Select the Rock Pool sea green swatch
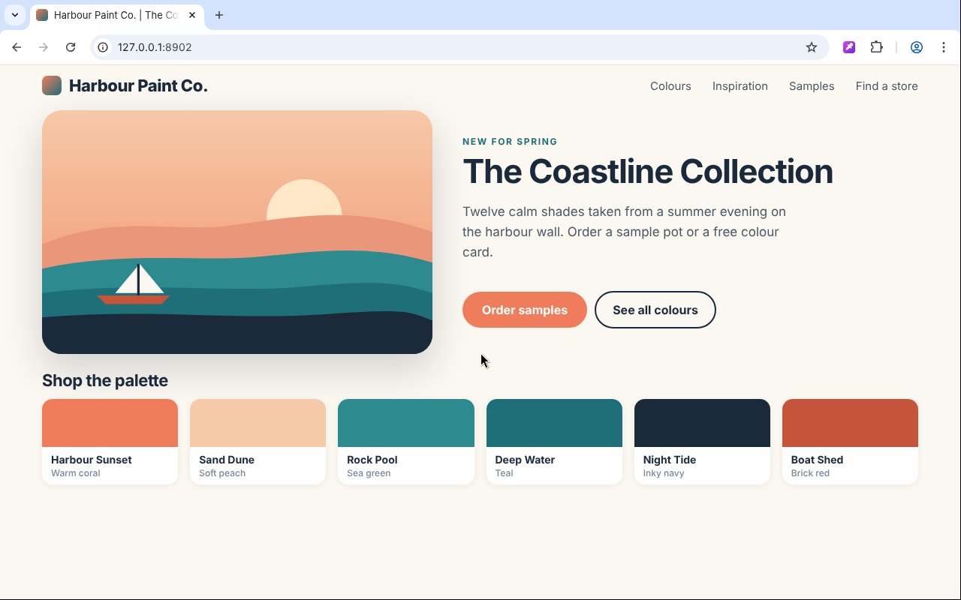961x600 pixels. (406, 423)
